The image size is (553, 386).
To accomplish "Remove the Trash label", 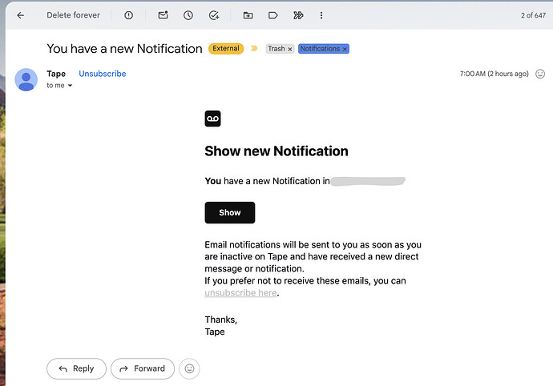I will pos(290,49).
